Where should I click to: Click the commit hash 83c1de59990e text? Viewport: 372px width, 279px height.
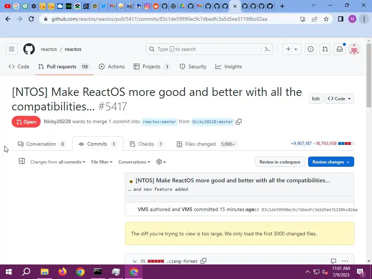(310, 210)
